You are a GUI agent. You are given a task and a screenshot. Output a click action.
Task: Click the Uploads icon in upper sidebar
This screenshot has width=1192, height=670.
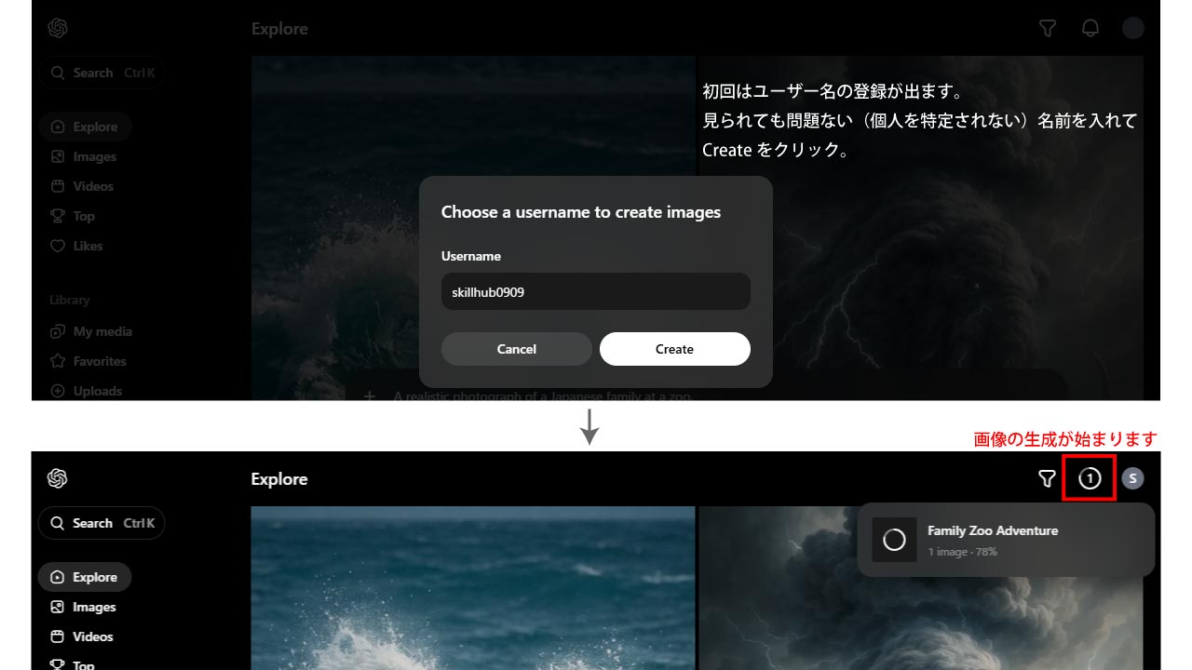[x=58, y=391]
